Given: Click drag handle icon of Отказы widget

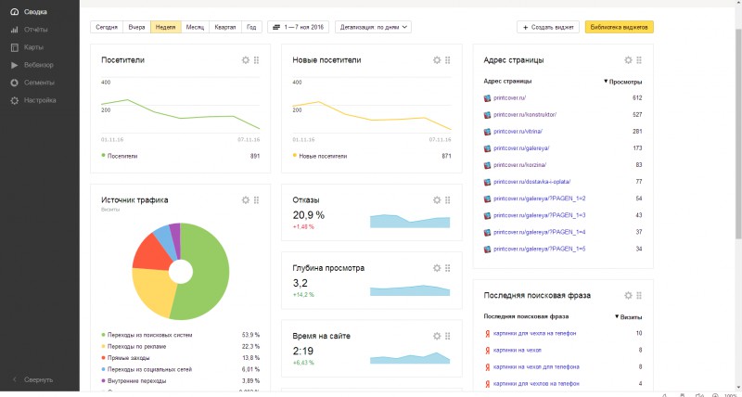Looking at the screenshot, I should pos(448,200).
